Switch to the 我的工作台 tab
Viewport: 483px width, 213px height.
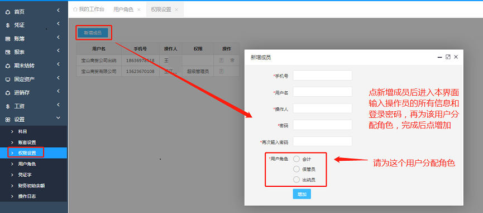pyautogui.click(x=89, y=9)
